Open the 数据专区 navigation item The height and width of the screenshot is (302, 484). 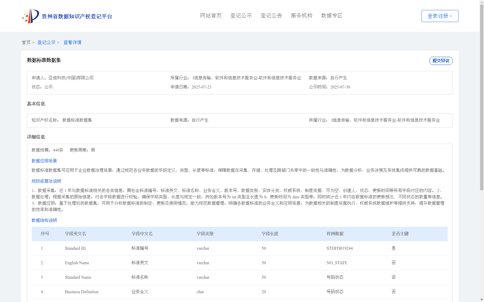coord(332,15)
